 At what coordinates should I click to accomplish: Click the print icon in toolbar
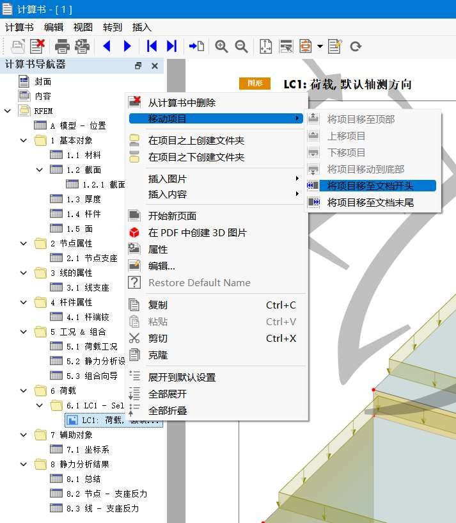pos(62,46)
